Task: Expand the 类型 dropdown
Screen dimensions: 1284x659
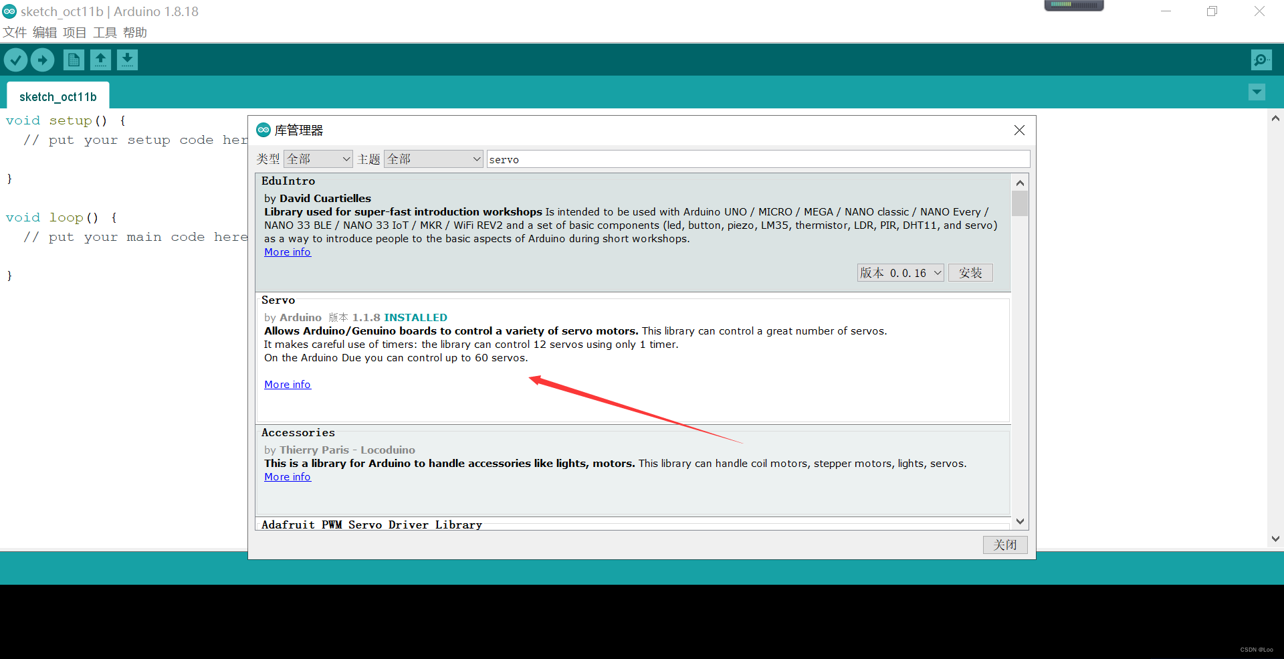Action: tap(318, 159)
